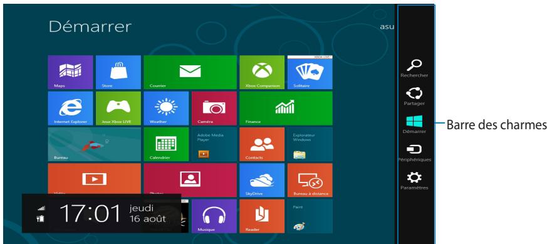Screen dimensions: 547x244
Task: Open the Finance tile
Action: pyautogui.click(x=286, y=109)
